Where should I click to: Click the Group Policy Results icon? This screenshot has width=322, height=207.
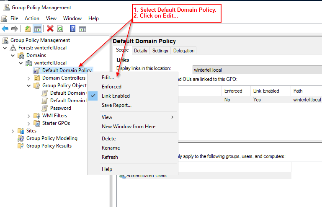(21, 146)
